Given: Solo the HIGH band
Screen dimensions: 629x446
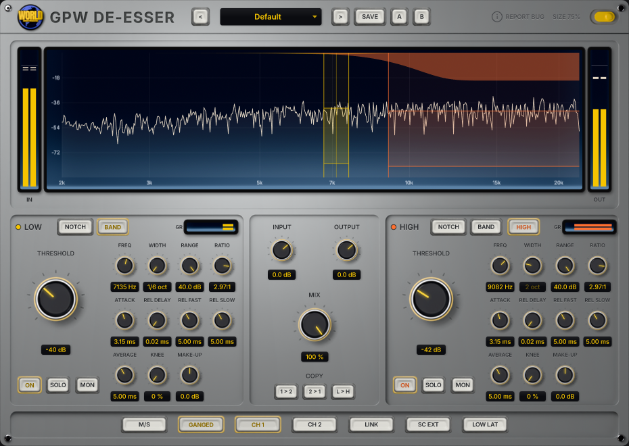Looking at the screenshot, I should [x=434, y=385].
